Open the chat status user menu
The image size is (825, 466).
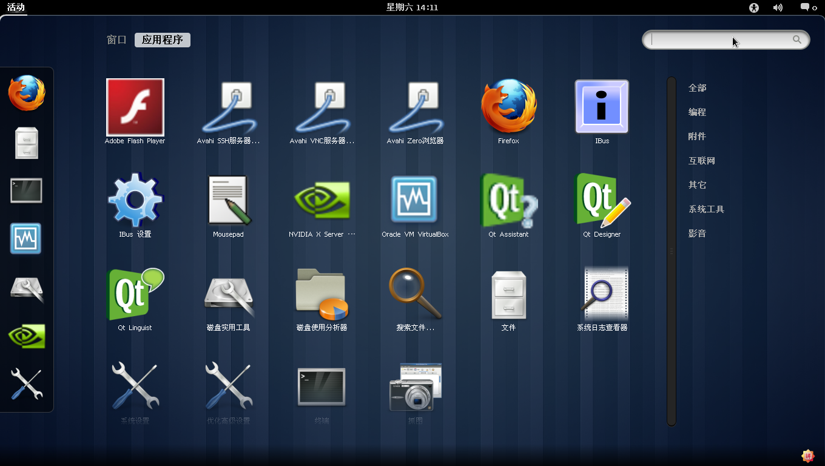pos(809,8)
